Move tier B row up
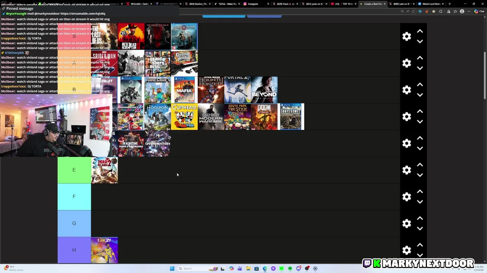The image size is (487, 273). [420, 85]
